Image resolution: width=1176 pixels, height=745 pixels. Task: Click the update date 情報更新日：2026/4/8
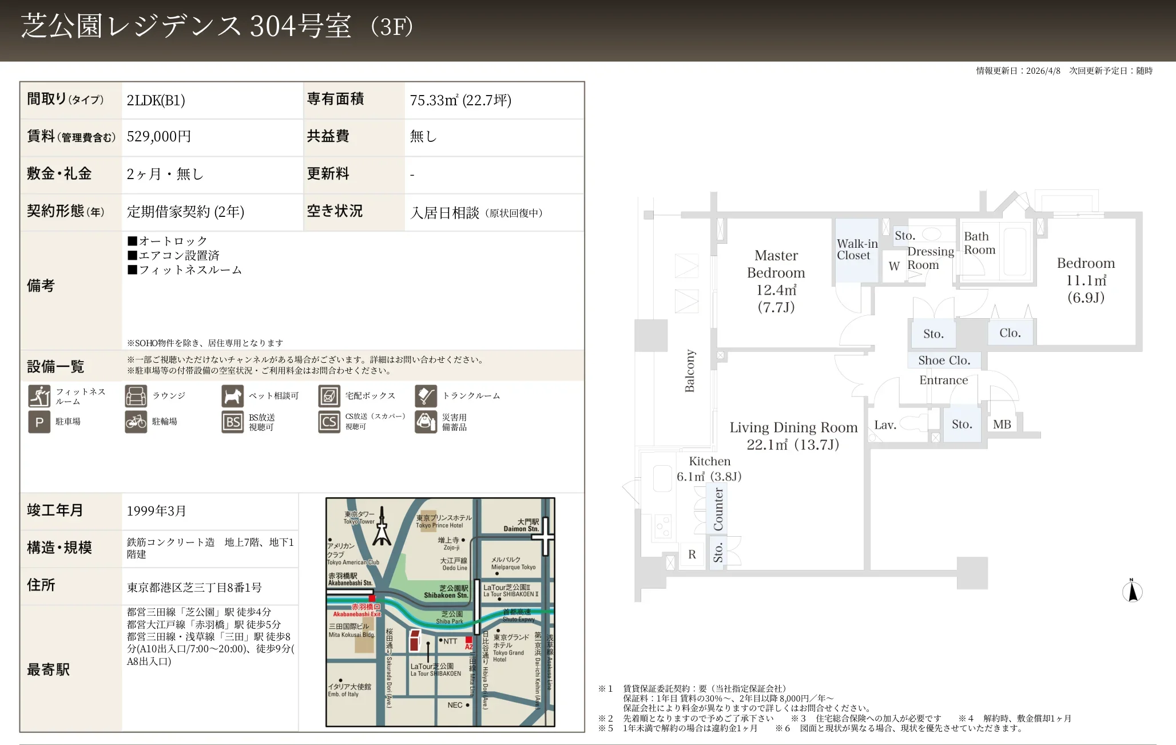click(x=1018, y=71)
